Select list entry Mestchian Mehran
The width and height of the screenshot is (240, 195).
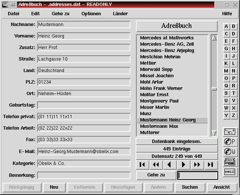tap(172, 57)
